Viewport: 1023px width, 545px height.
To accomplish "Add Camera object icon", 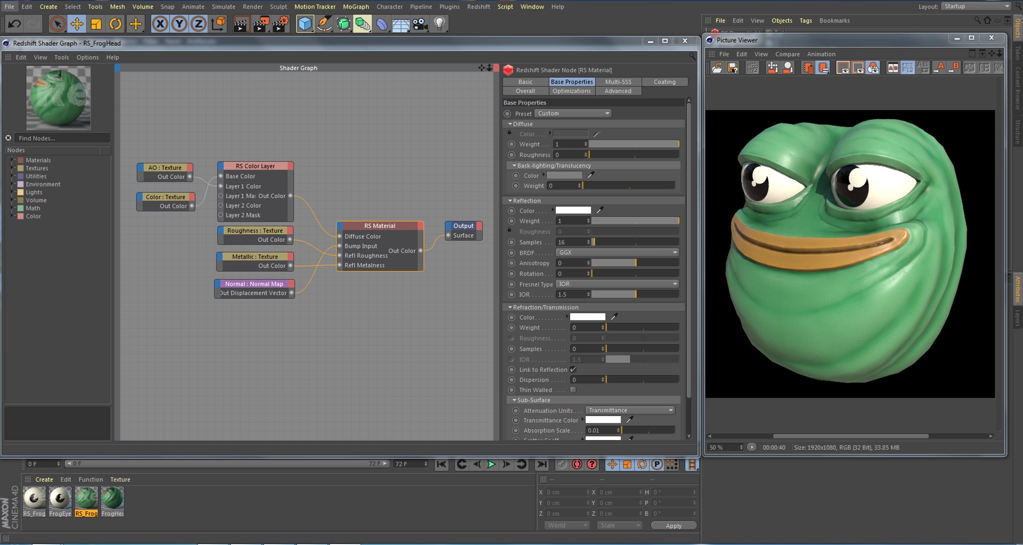I will coord(420,24).
